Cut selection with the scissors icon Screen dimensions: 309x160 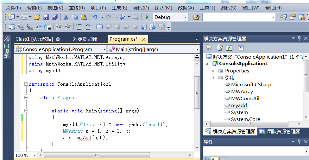coord(66,17)
